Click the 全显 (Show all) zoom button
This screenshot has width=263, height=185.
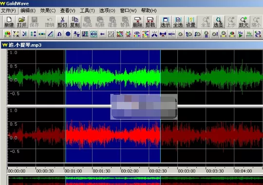coord(206,22)
